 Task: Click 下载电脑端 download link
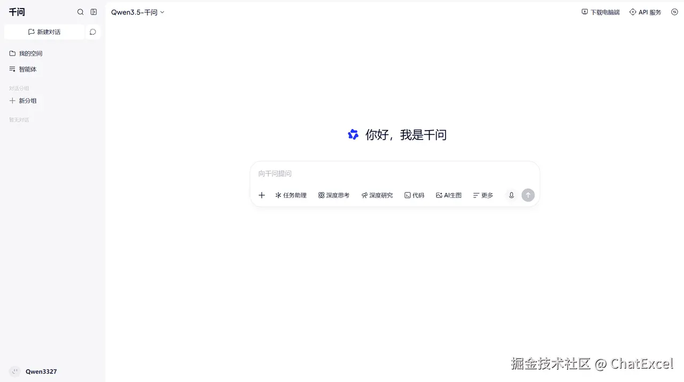pyautogui.click(x=601, y=12)
